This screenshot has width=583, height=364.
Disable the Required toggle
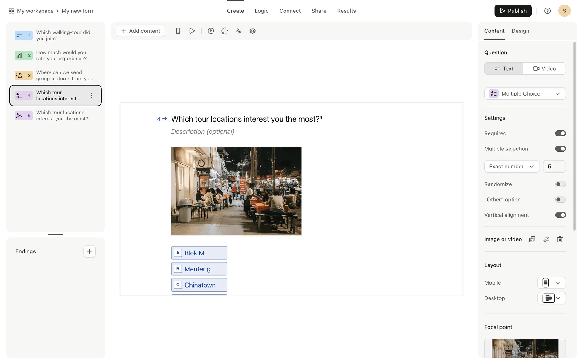pos(560,133)
